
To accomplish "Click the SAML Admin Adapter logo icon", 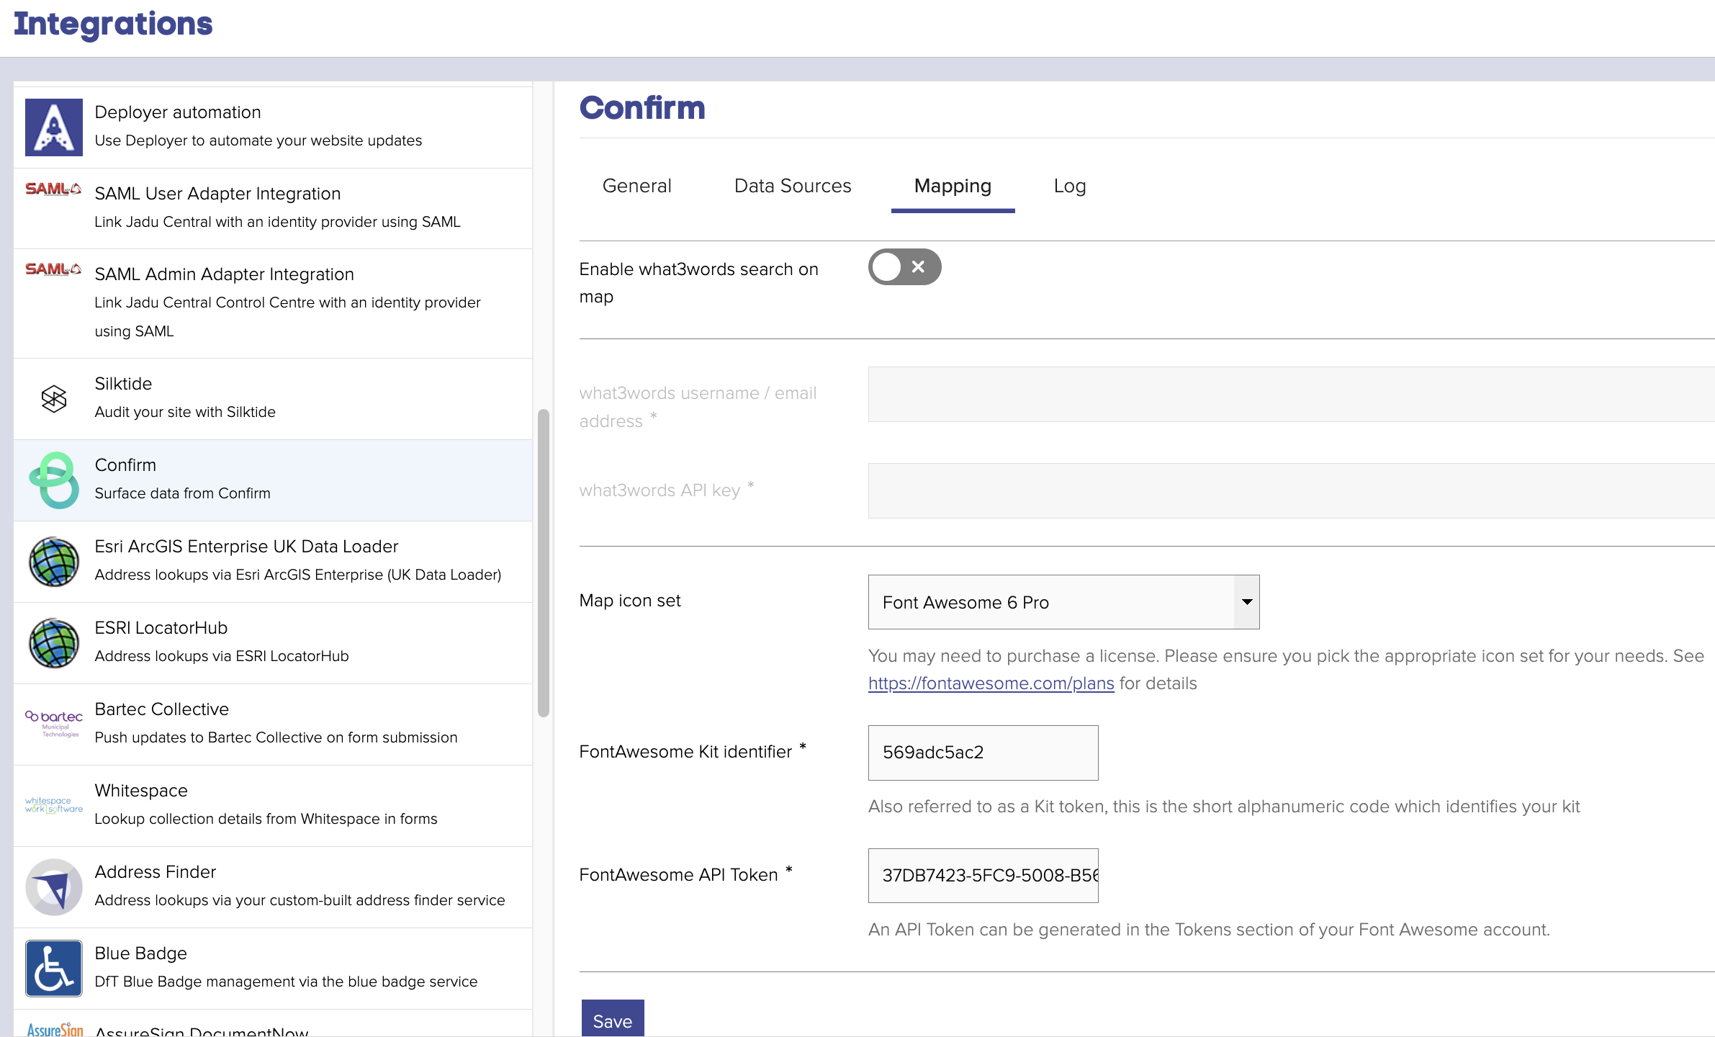I will tap(54, 270).
